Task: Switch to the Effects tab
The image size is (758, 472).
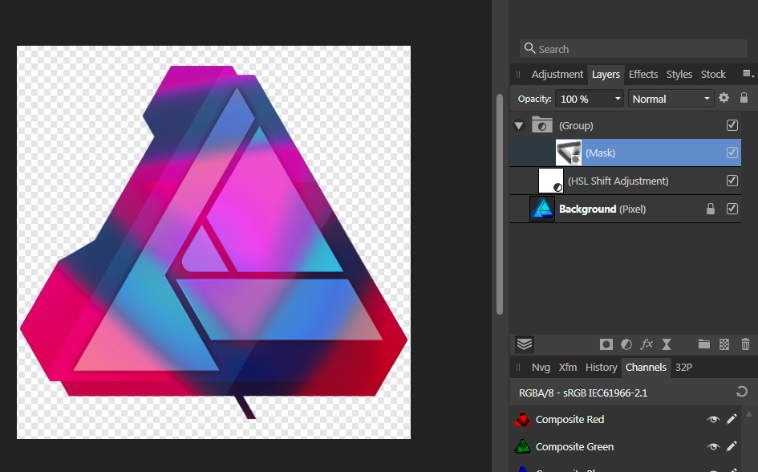Action: (x=643, y=74)
